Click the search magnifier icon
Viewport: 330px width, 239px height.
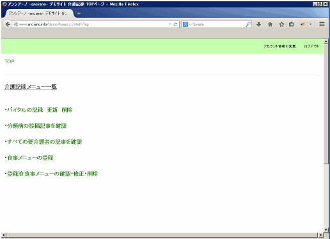tap(248, 24)
